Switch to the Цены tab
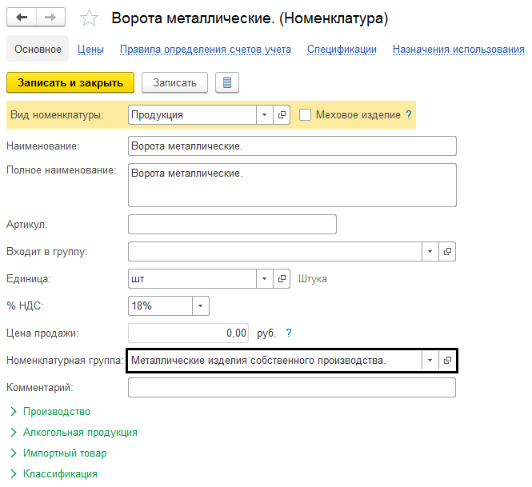This screenshot has width=532, height=487. coord(90,50)
